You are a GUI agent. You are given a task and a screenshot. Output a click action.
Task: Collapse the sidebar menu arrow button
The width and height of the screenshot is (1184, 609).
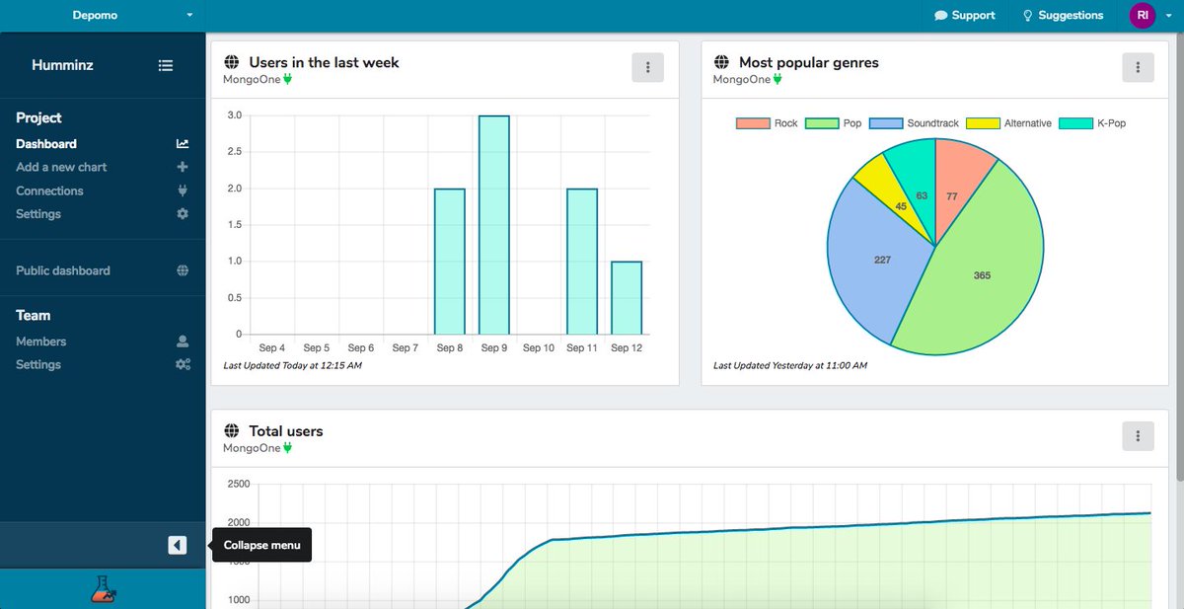178,545
